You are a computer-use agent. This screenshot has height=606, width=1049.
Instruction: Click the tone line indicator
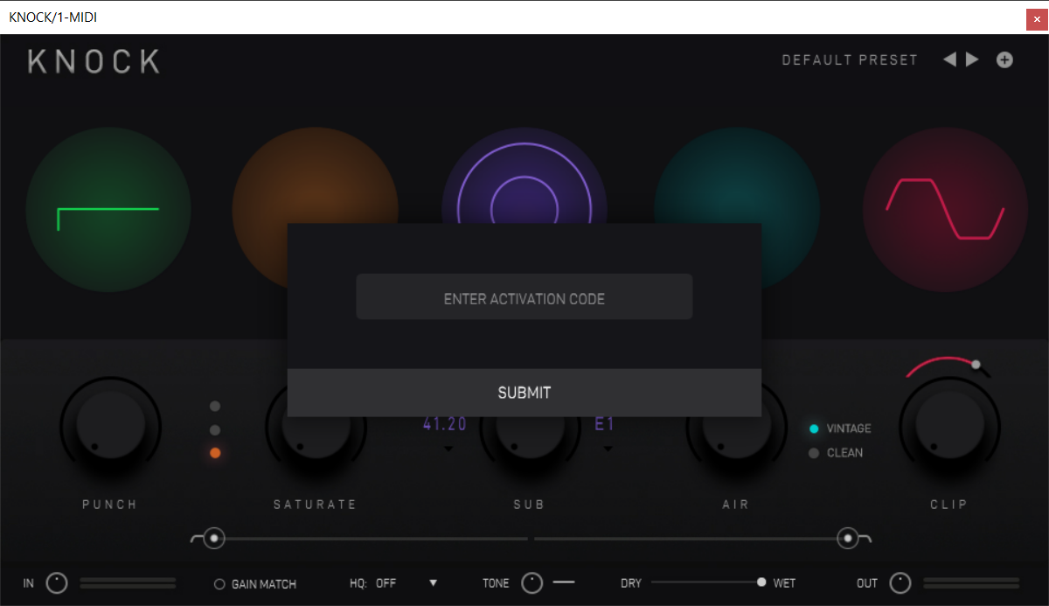(x=564, y=582)
